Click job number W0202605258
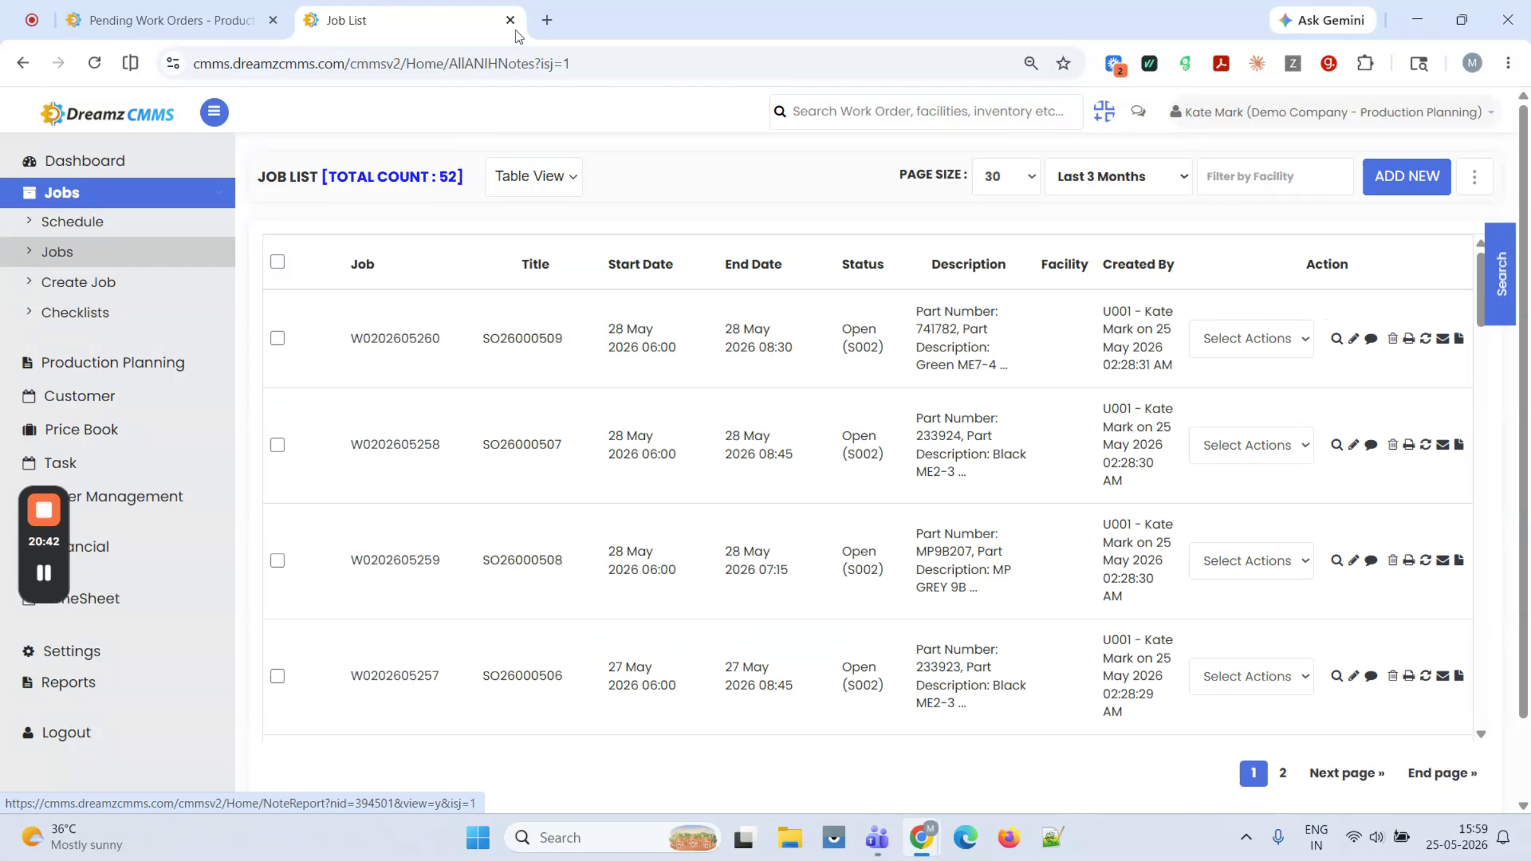This screenshot has height=861, width=1531. coord(395,445)
